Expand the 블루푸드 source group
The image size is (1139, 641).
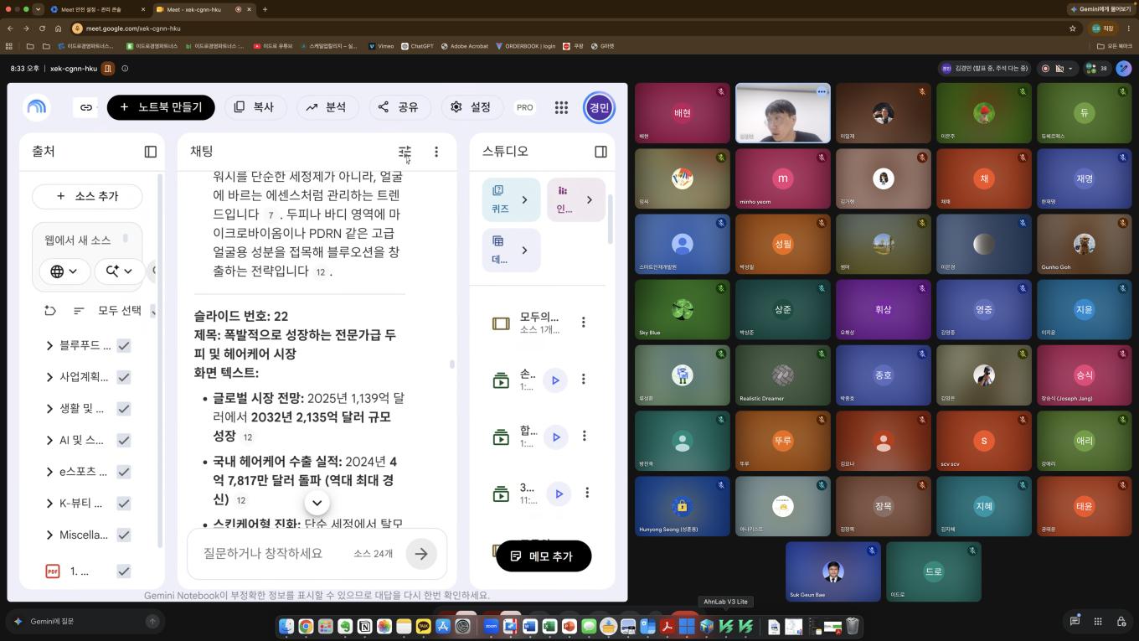click(49, 345)
